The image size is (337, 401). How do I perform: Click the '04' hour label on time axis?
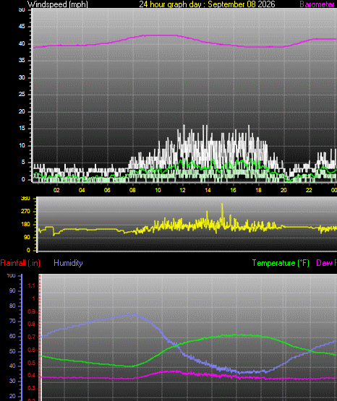82,190
